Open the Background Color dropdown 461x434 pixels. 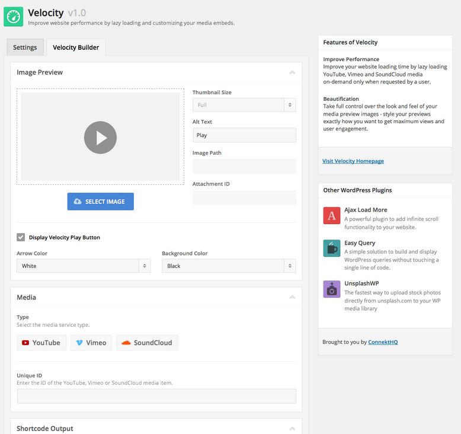coord(229,266)
